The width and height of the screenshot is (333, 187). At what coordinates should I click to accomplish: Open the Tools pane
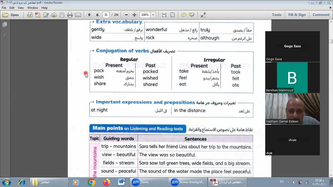[x=277, y=15]
